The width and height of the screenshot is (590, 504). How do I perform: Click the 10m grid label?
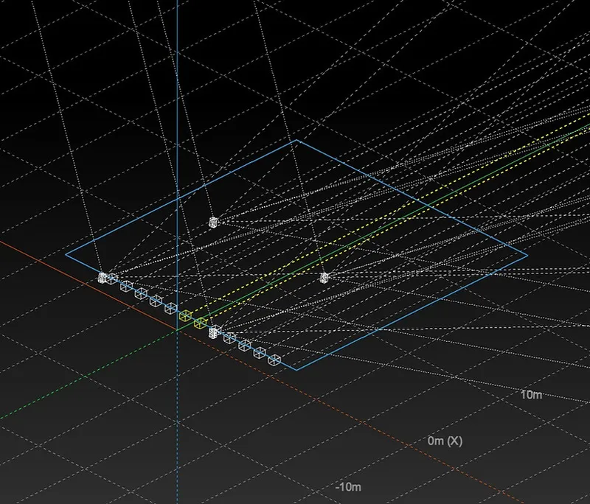click(531, 395)
